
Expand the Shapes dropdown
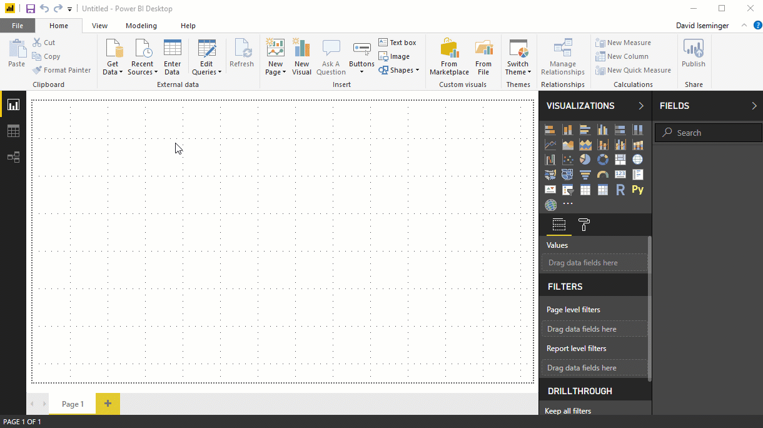[x=398, y=70]
